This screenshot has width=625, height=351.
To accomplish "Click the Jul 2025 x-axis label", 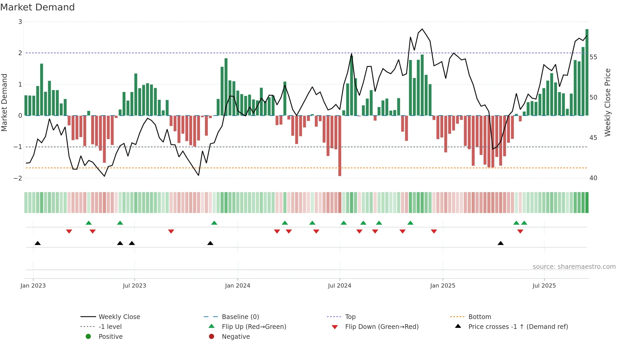I will click(x=544, y=286).
